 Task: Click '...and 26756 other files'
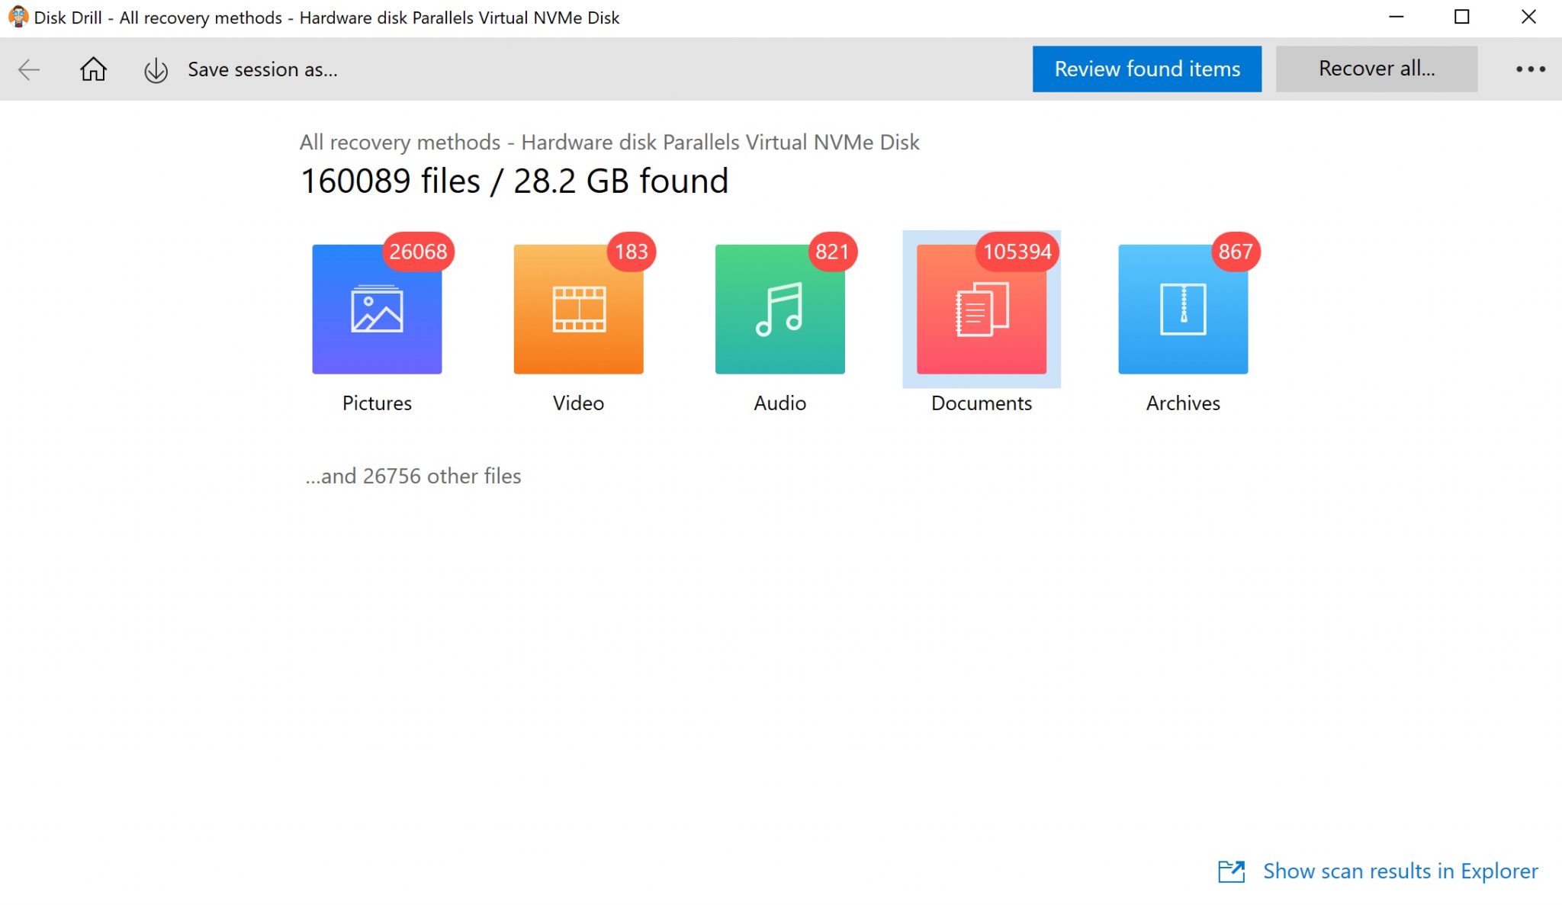[413, 476]
